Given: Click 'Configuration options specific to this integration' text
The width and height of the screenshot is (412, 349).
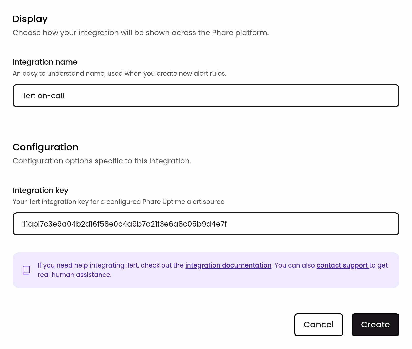Looking at the screenshot, I should (x=102, y=161).
